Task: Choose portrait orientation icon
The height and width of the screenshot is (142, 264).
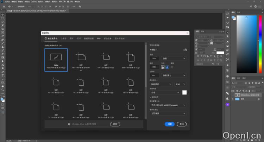Action: [163, 67]
